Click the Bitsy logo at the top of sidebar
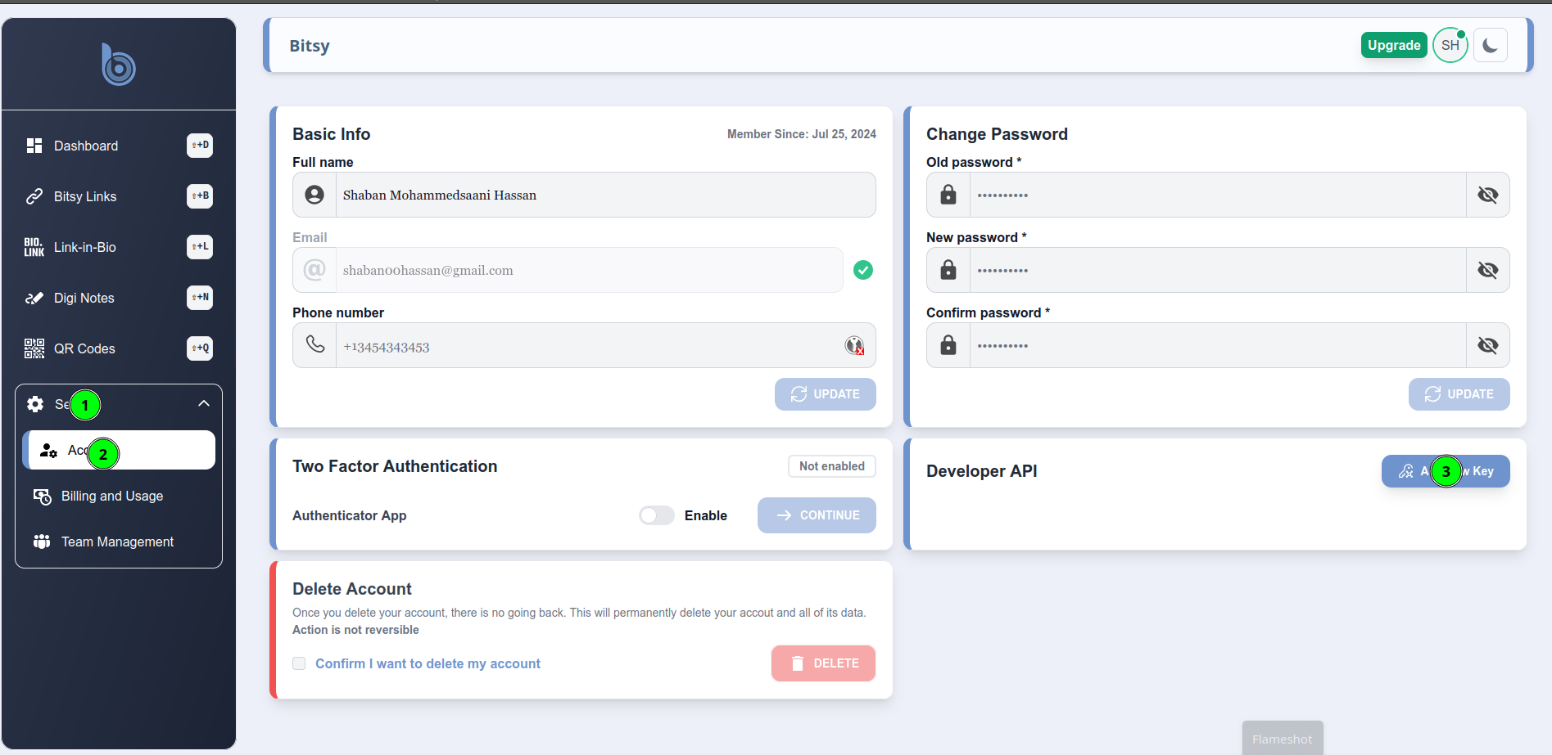 118,65
